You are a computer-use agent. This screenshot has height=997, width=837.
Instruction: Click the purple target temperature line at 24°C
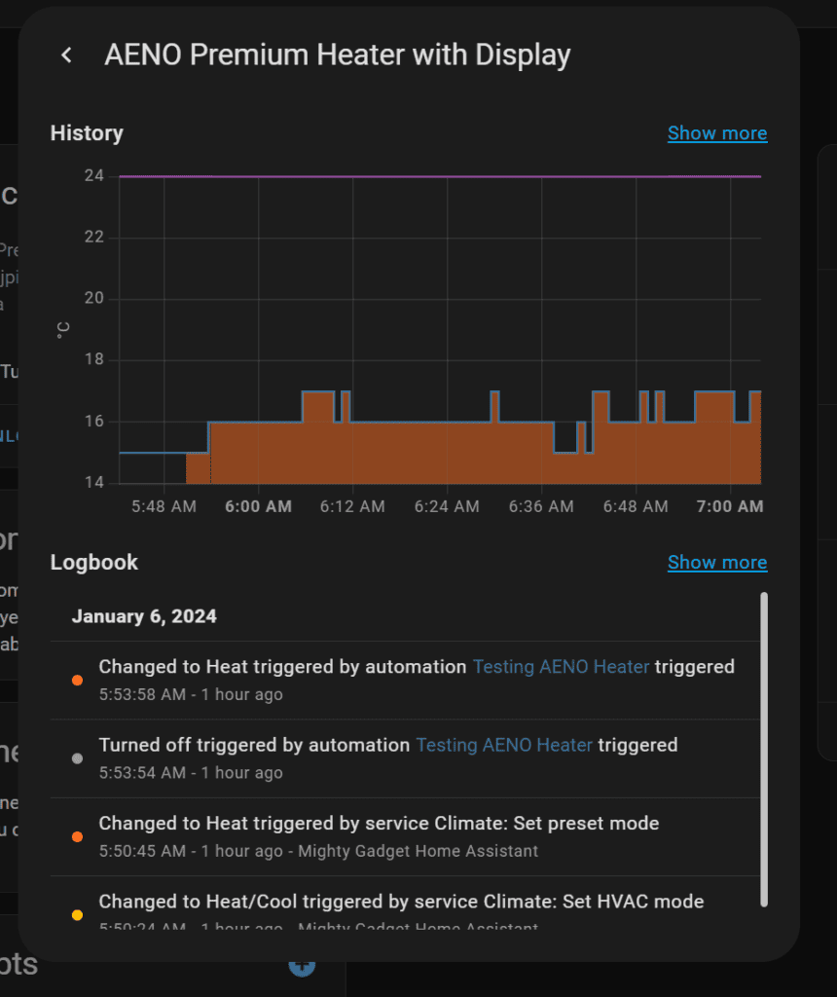[438, 176]
